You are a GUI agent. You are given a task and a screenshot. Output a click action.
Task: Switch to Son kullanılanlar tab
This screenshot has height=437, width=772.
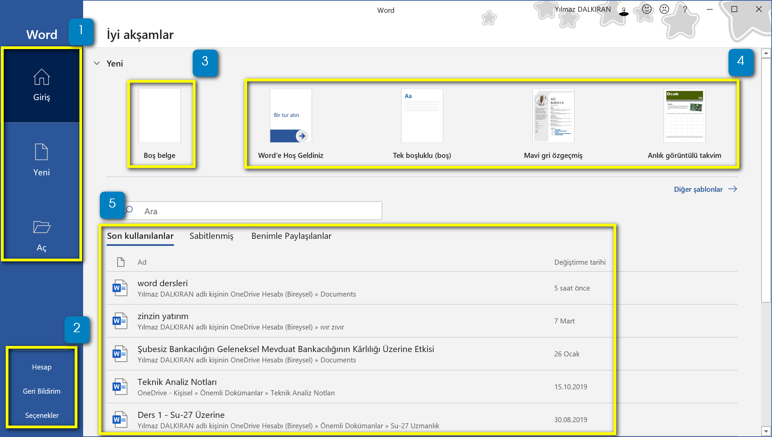click(x=140, y=236)
